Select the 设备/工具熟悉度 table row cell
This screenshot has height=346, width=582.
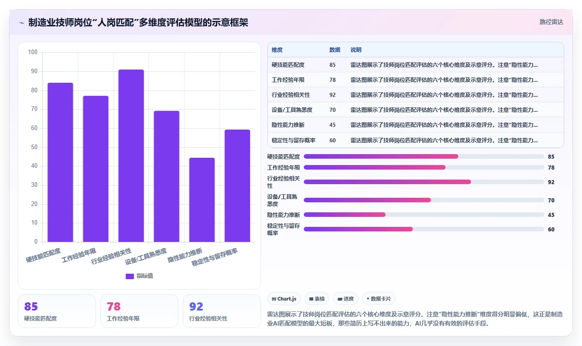point(292,110)
